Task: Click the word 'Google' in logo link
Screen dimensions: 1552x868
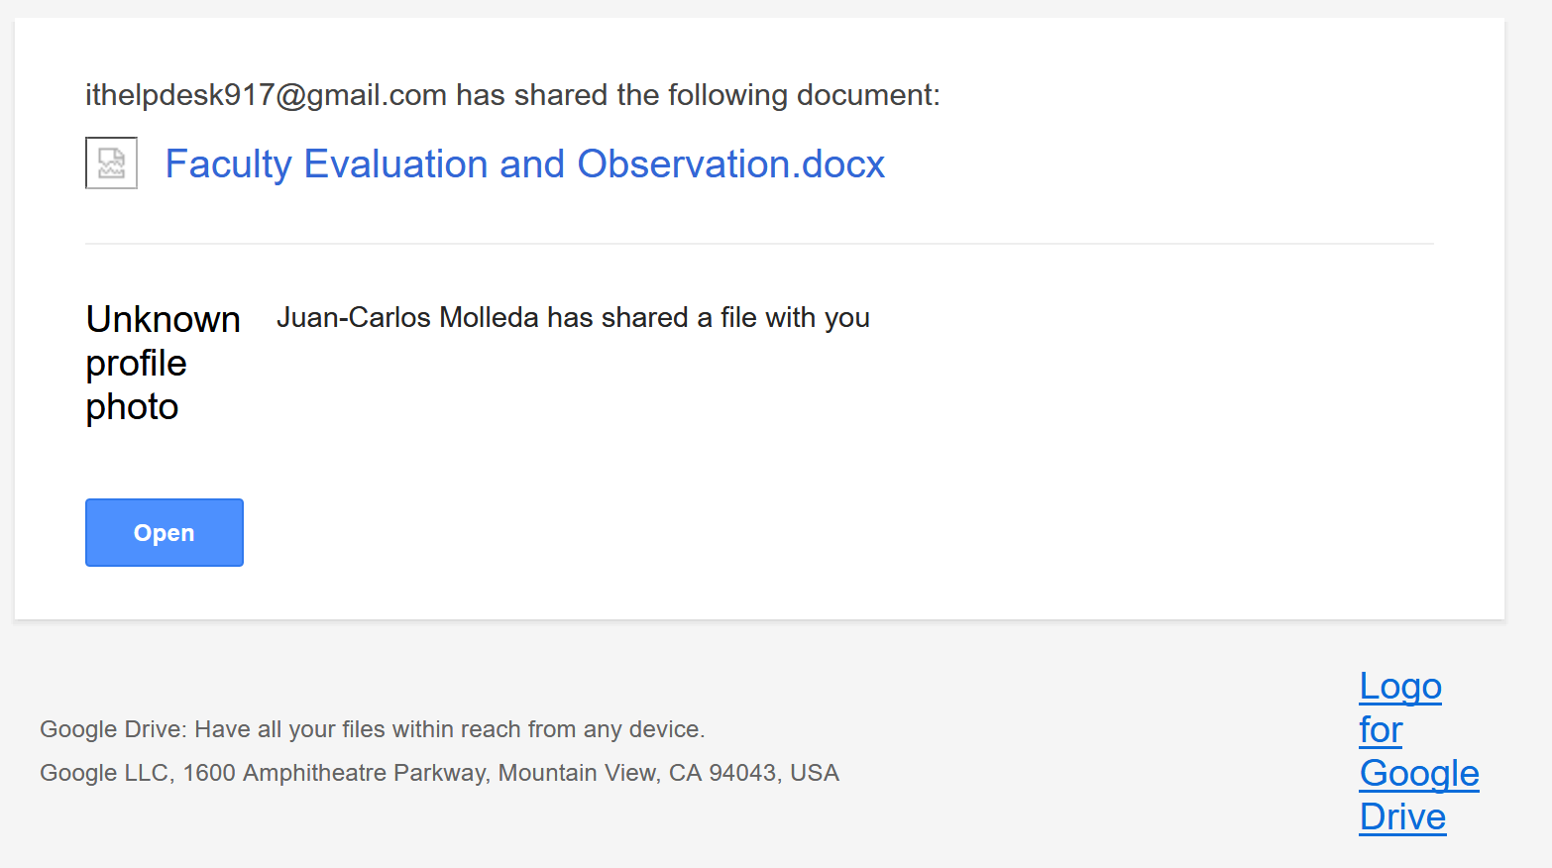Action: [1419, 774]
